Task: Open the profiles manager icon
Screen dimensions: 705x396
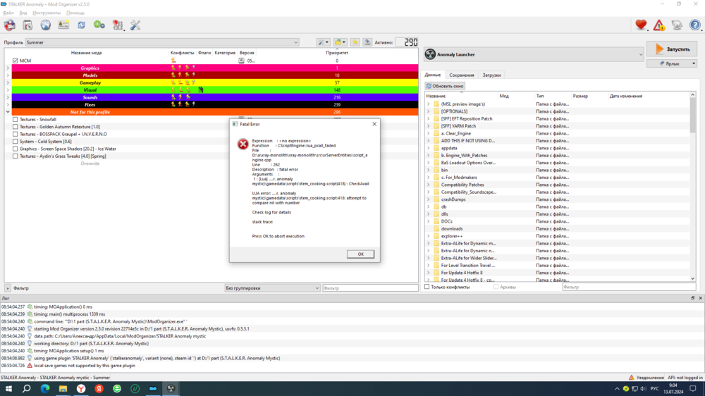Action: (63, 25)
